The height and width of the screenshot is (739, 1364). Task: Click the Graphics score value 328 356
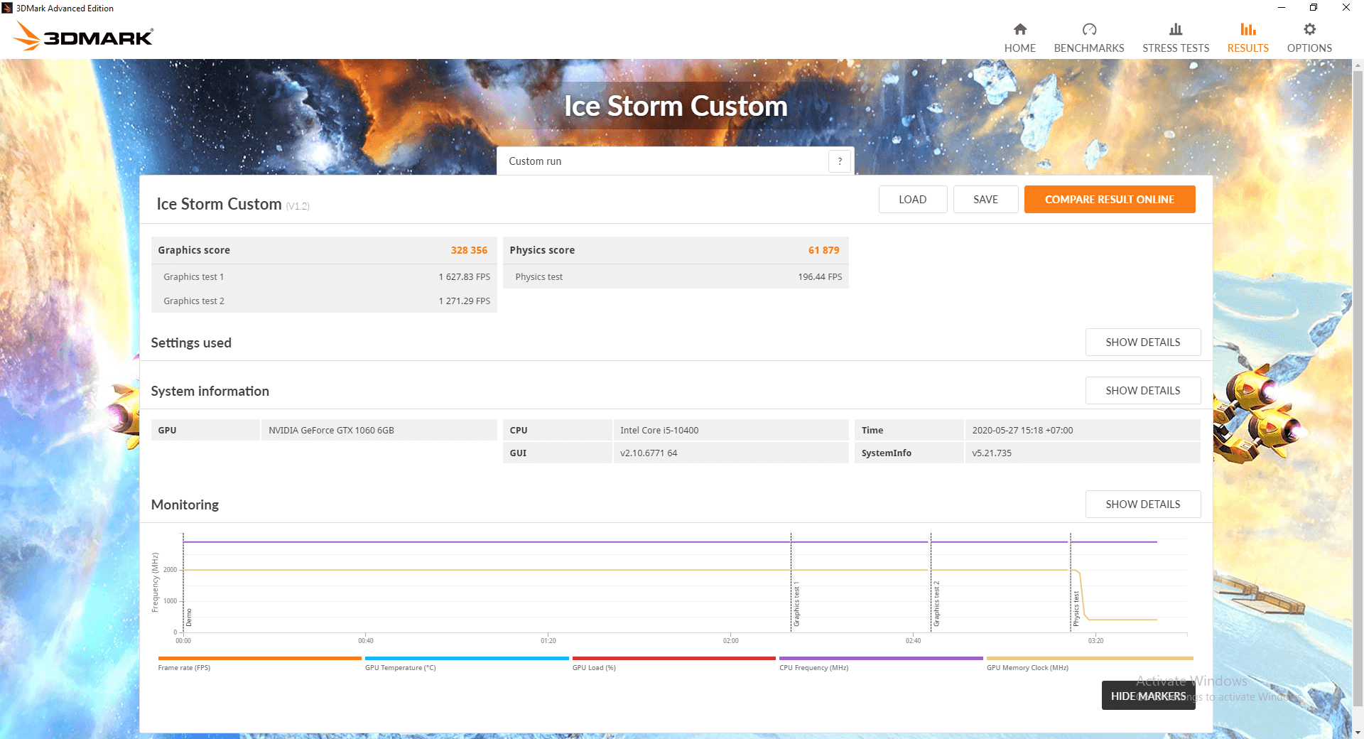coord(469,250)
